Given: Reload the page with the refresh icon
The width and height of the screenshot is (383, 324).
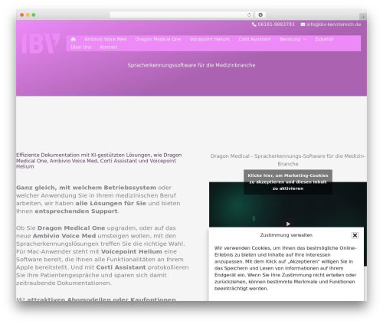Looking at the screenshot, I should point(249,15).
